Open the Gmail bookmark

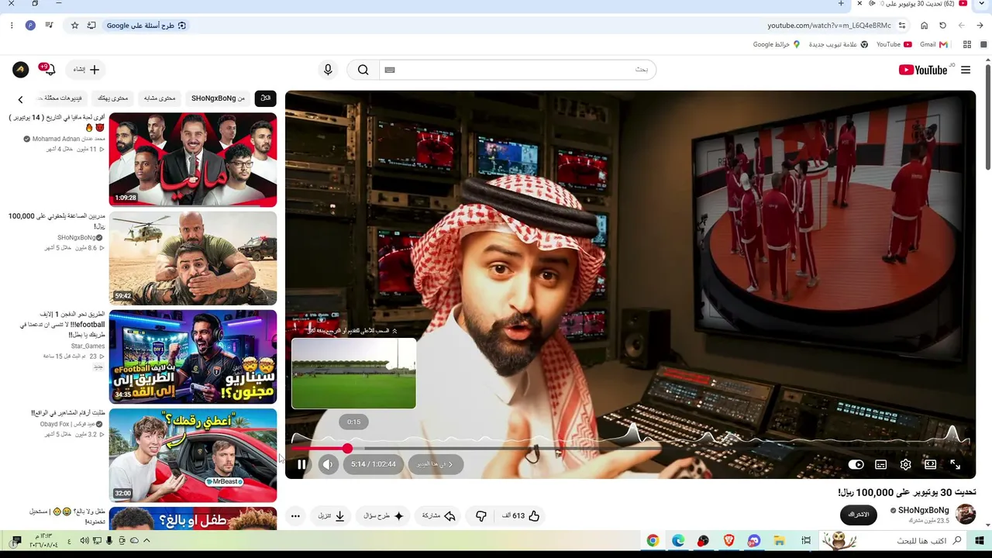click(934, 45)
